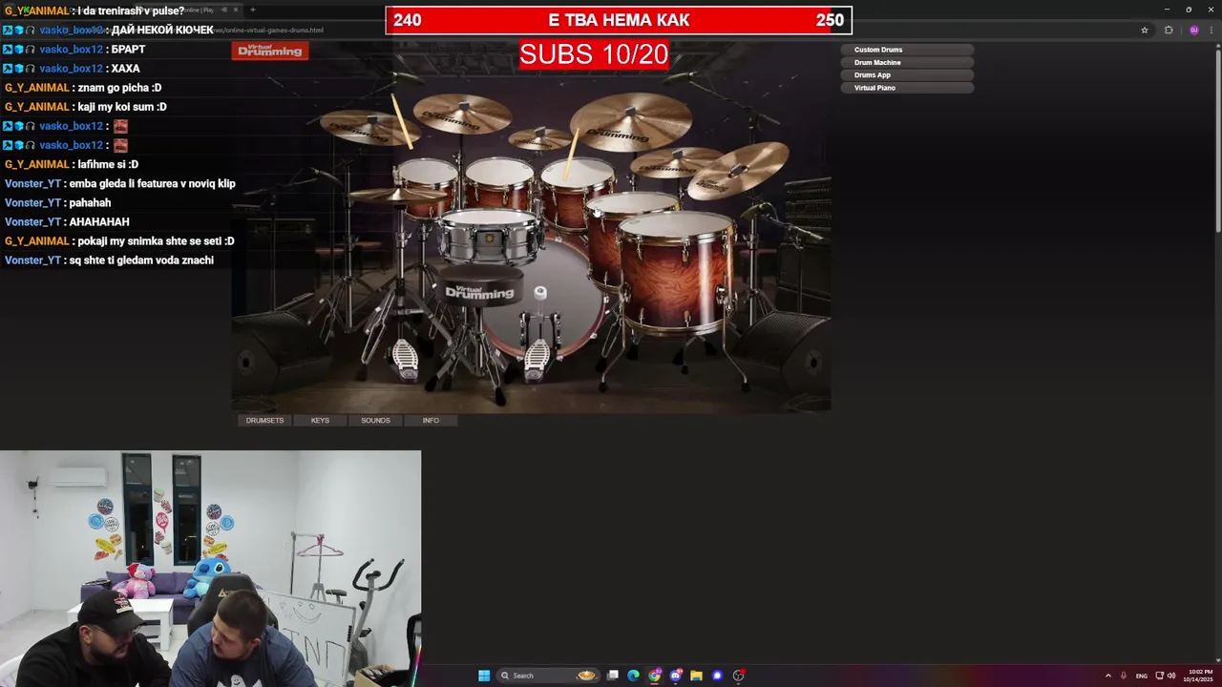The height and width of the screenshot is (687, 1222).
Task: Open the Windows Start menu
Action: point(484,676)
